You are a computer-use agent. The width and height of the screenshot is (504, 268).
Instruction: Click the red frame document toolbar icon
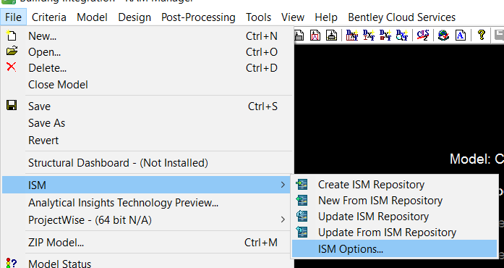coord(315,35)
